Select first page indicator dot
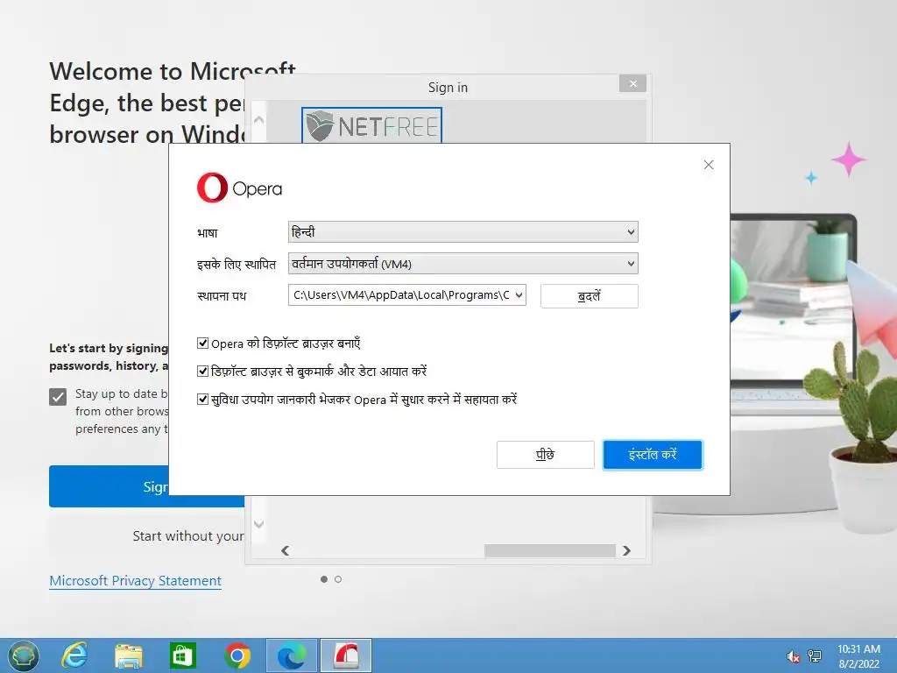The height and width of the screenshot is (673, 897). tap(324, 579)
